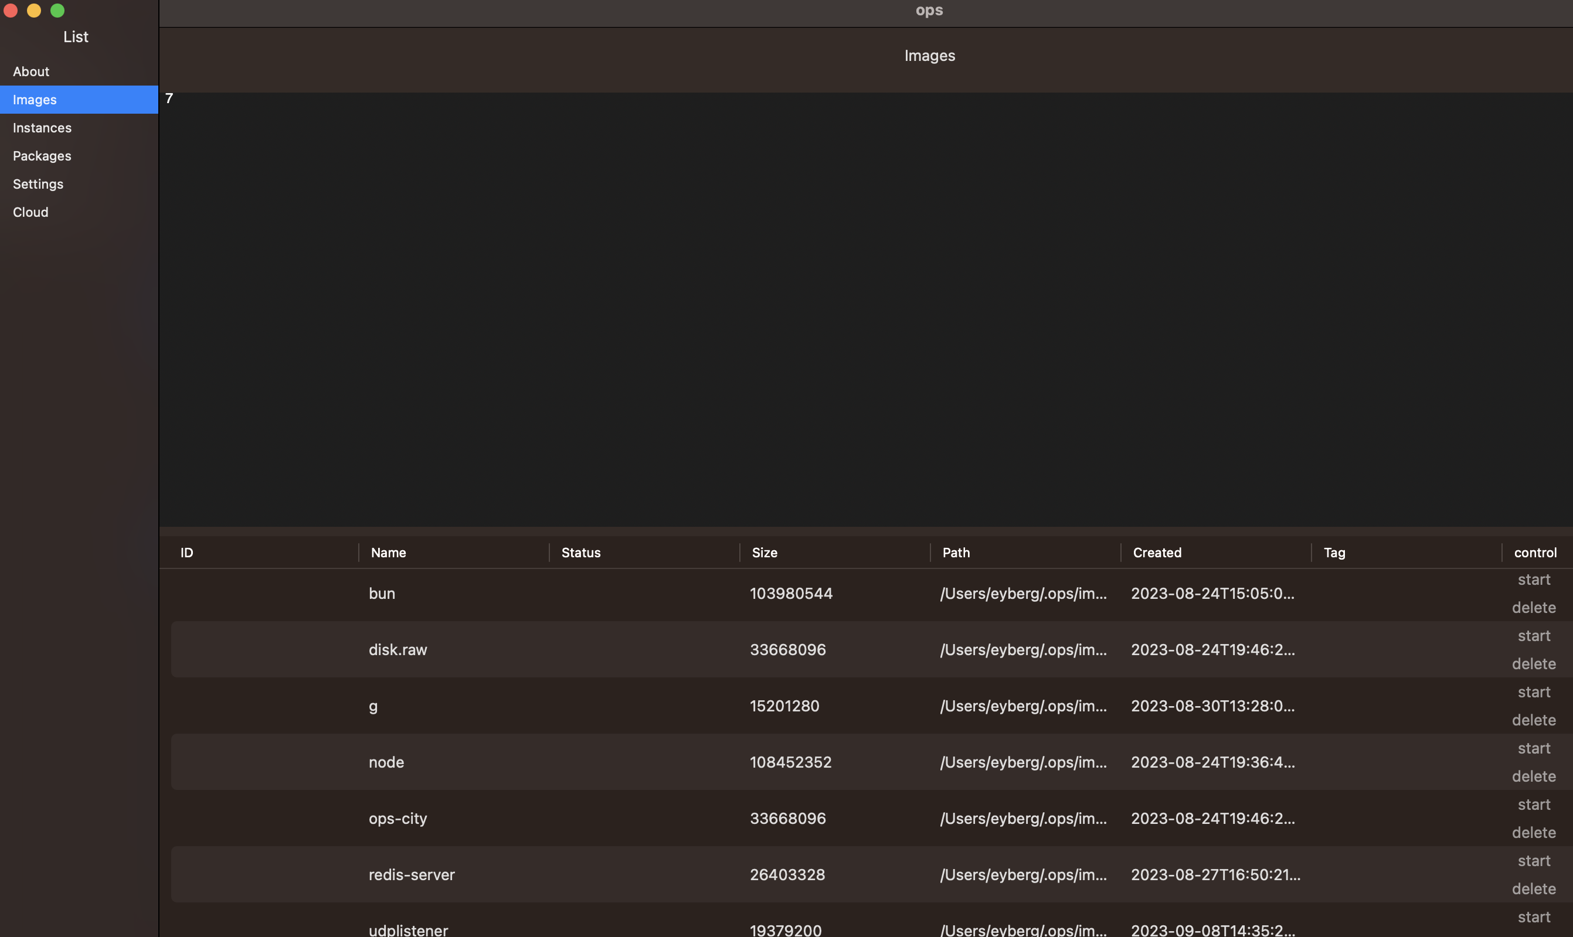Click created date 2023-08-24T15:05:0...
Screen dimensions: 1573x937
(x=1212, y=594)
